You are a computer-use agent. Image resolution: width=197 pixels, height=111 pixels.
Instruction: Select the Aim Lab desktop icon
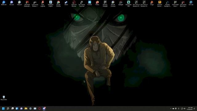click(191, 3)
